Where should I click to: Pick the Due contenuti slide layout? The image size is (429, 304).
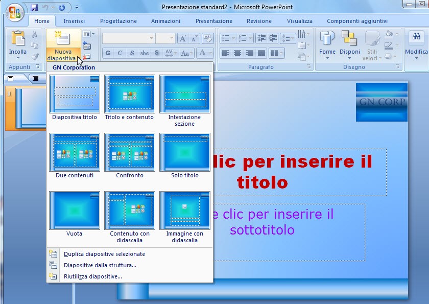tap(75, 152)
